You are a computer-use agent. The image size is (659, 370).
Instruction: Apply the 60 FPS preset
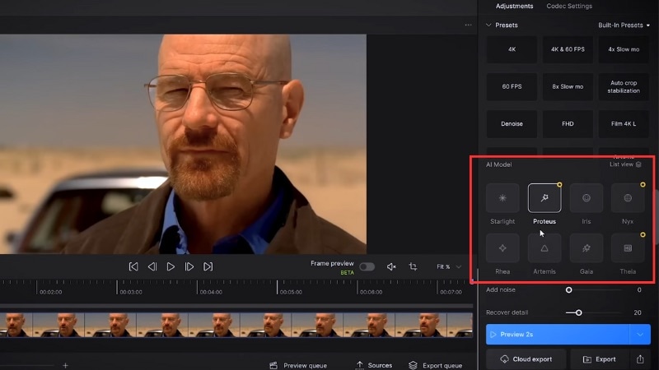pos(512,86)
